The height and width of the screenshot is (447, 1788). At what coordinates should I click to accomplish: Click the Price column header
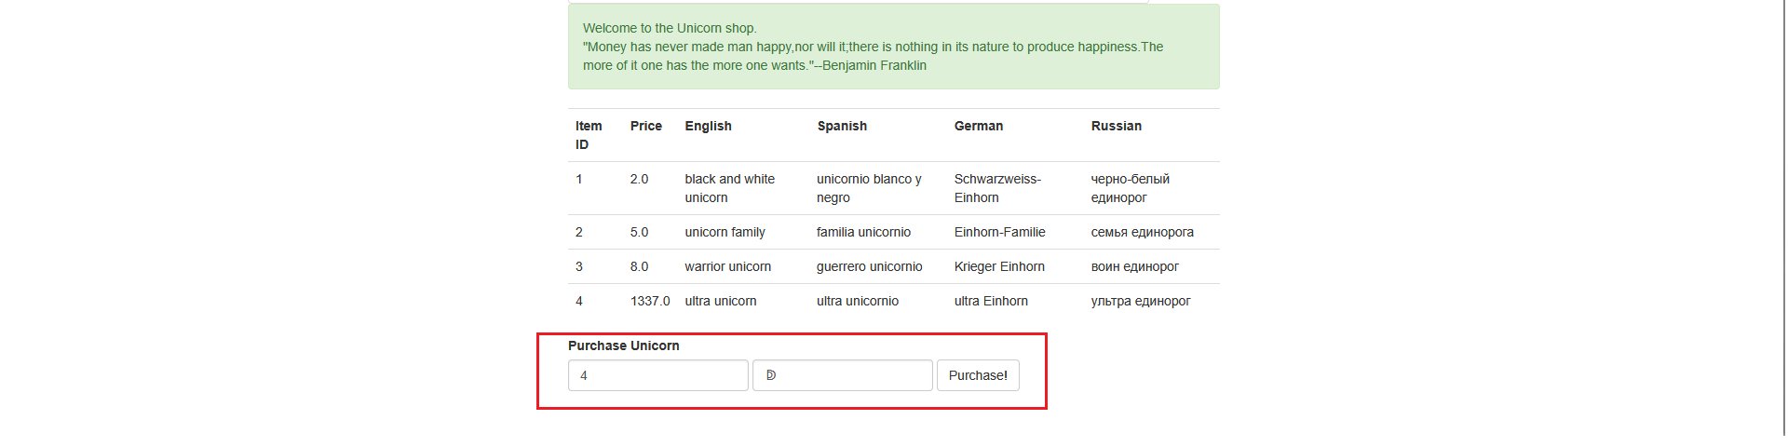pyautogui.click(x=645, y=126)
